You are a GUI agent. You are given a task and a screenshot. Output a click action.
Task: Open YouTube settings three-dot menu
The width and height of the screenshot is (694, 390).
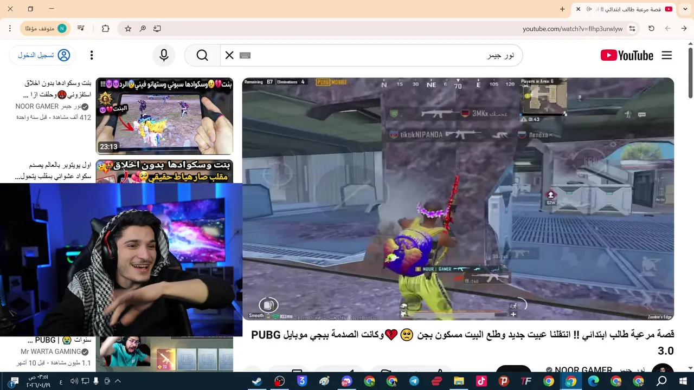(92, 55)
